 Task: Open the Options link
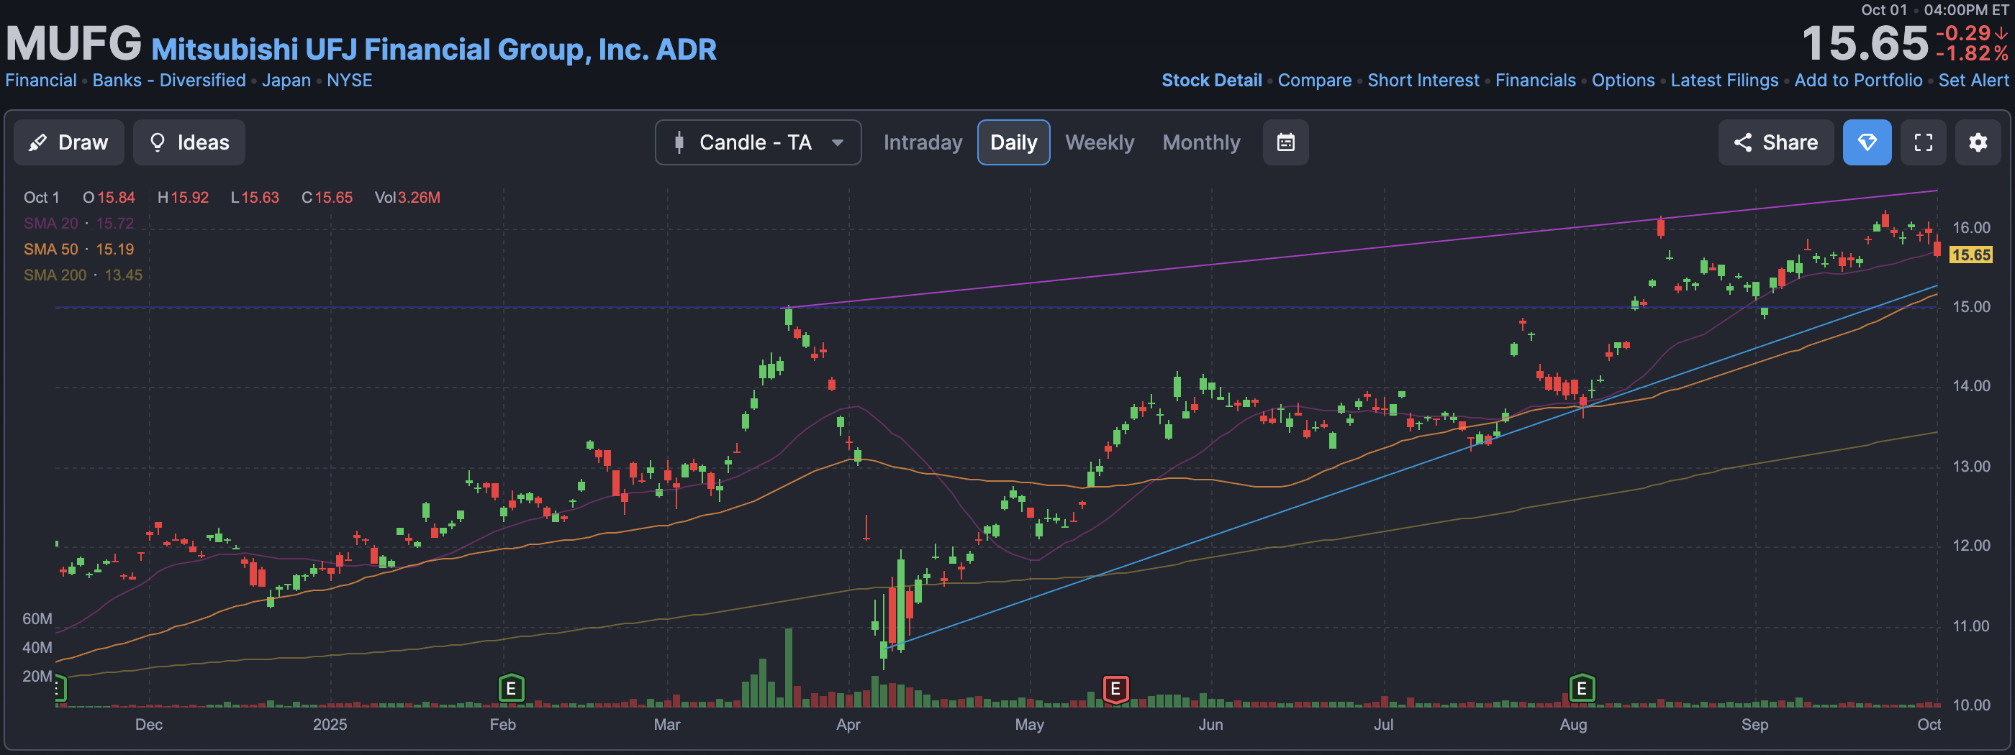1623,81
